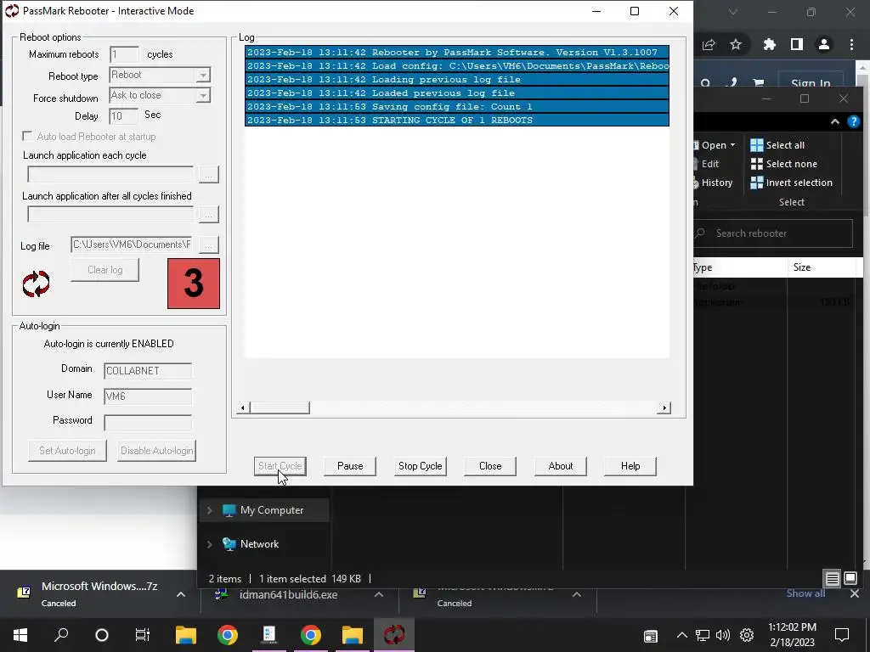Select log line Loaded previous log file
This screenshot has height=652, width=870.
click(457, 93)
